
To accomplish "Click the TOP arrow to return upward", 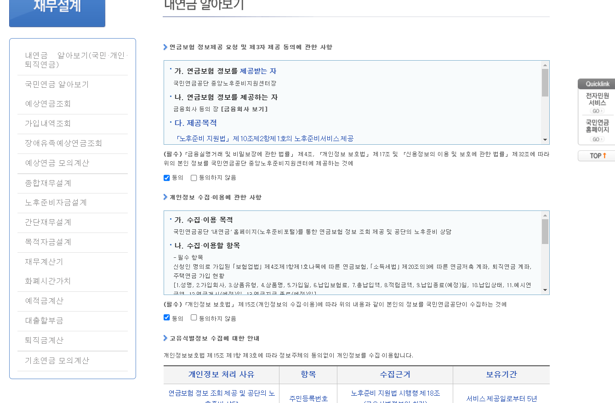I will (x=596, y=156).
